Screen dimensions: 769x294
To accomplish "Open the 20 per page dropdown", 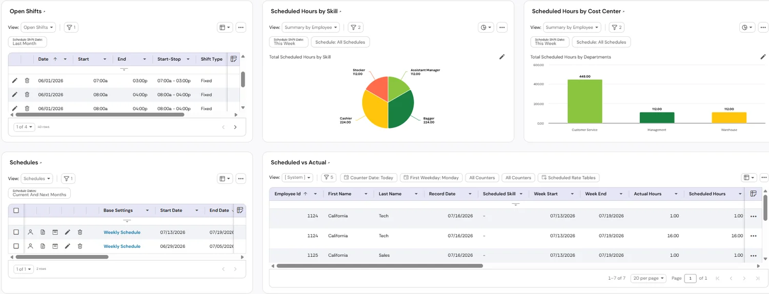I will coord(649,278).
